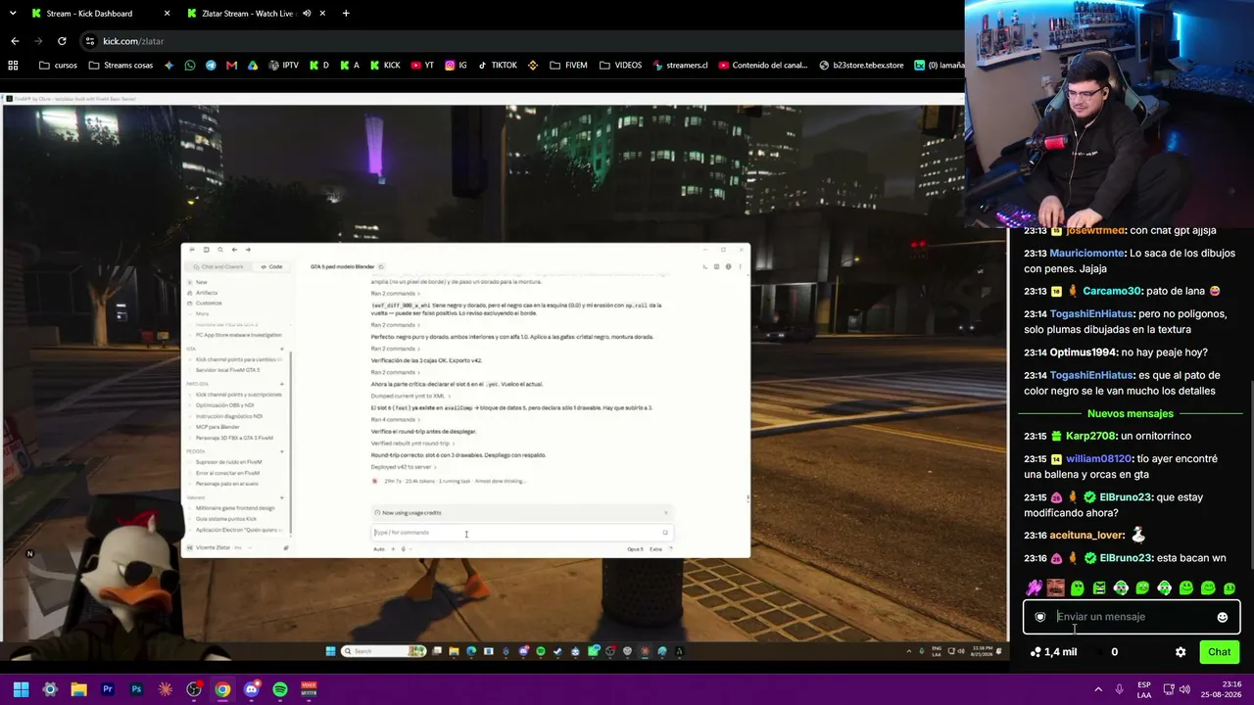Screen dimensions: 1254x705
Task: Select the Code tab in the assistant window
Action: (271, 266)
